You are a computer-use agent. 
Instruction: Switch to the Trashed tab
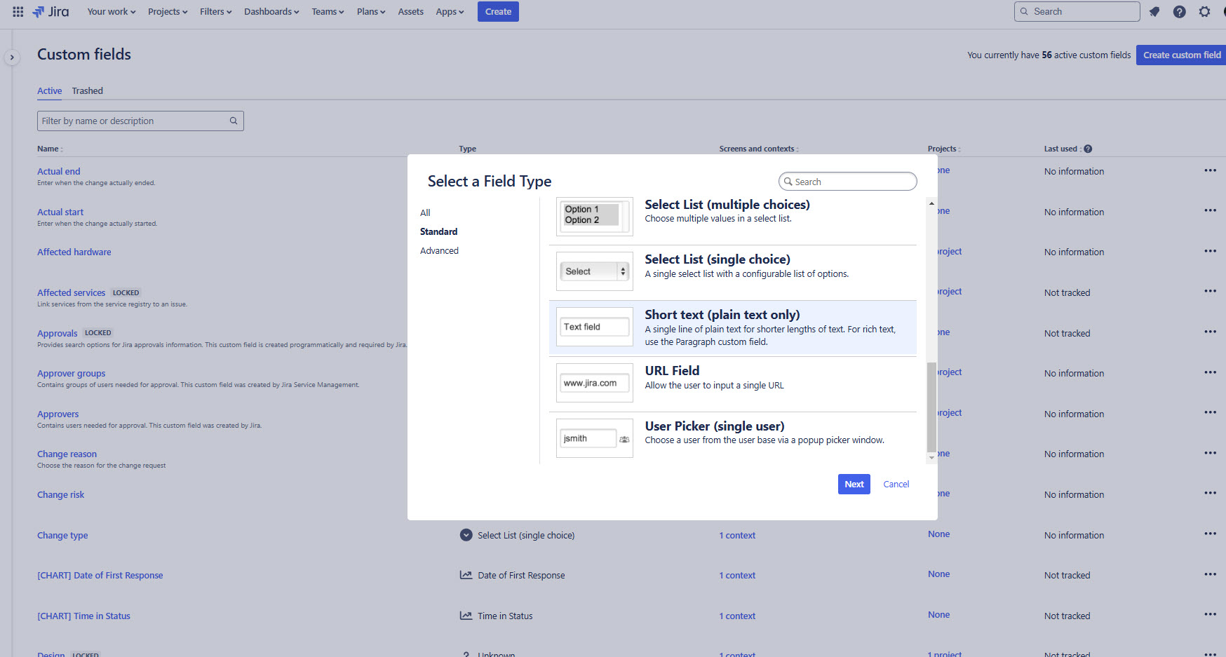coord(87,90)
